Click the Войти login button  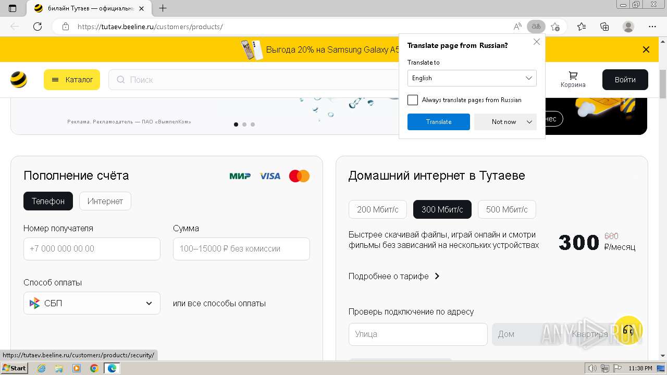(625, 80)
